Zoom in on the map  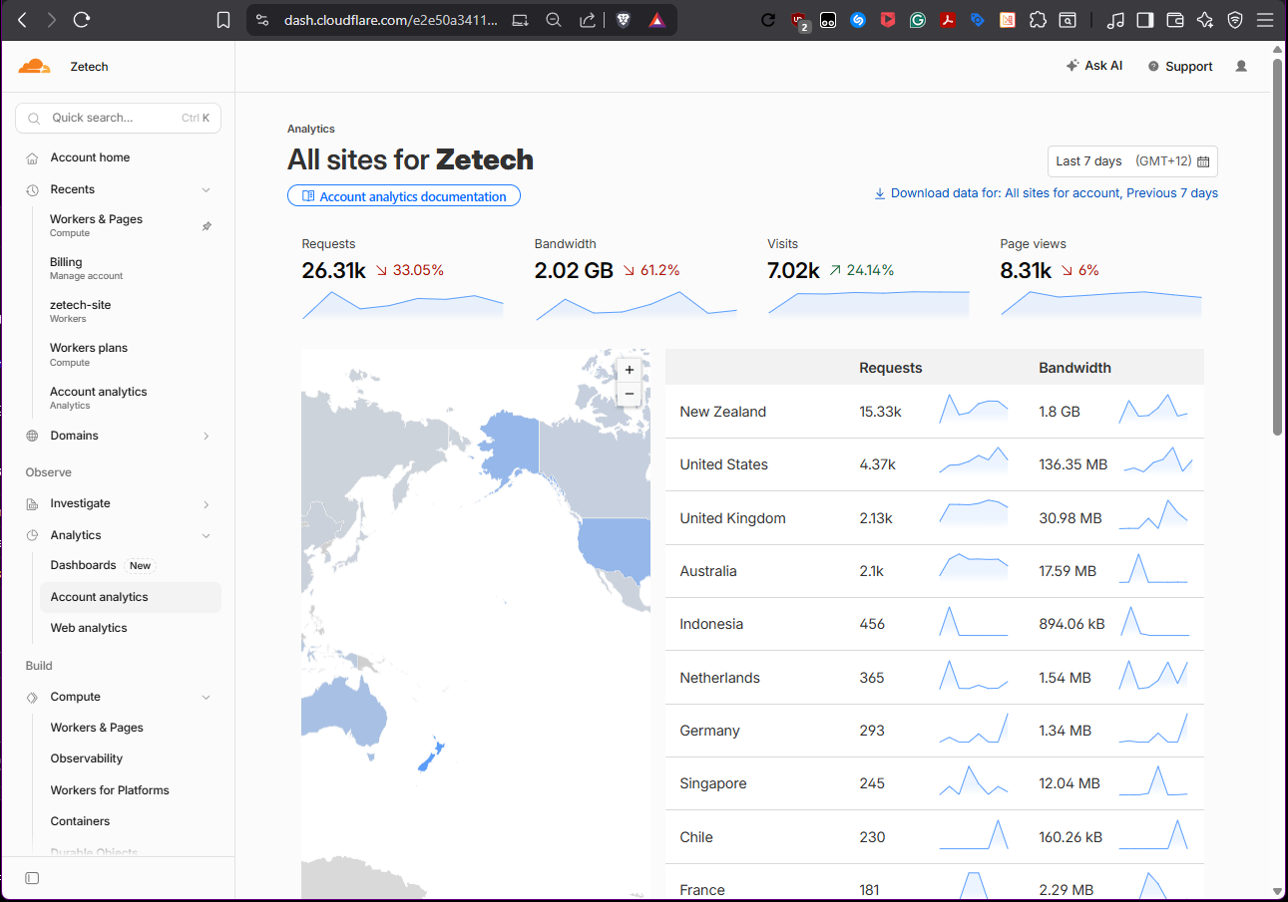point(630,370)
